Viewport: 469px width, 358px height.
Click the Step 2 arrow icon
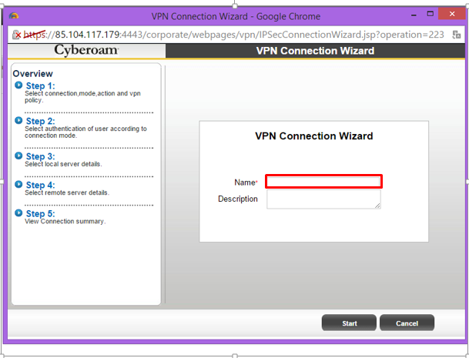point(18,121)
